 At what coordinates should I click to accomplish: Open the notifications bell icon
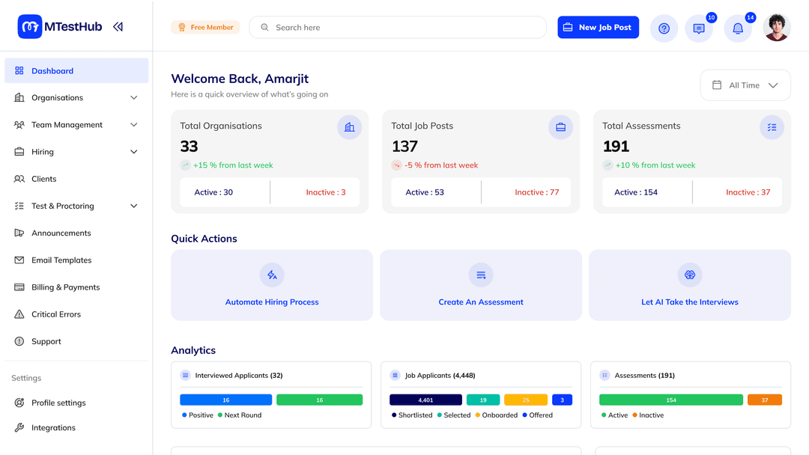pyautogui.click(x=738, y=28)
